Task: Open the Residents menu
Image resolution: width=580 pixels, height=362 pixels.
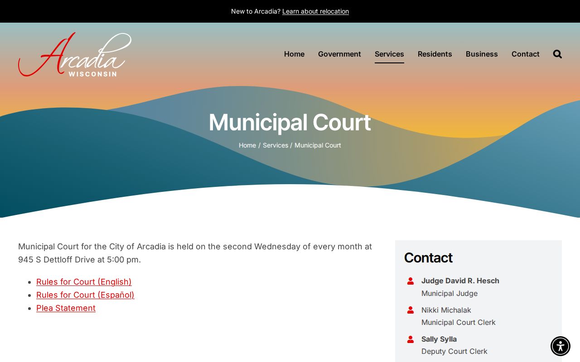Action: (435, 54)
